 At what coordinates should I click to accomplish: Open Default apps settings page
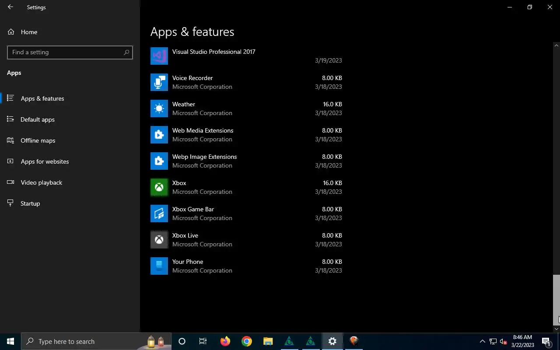(x=70, y=119)
